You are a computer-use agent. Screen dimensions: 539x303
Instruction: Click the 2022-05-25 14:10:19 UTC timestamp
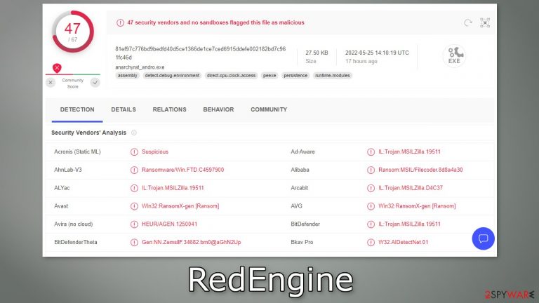[377, 53]
